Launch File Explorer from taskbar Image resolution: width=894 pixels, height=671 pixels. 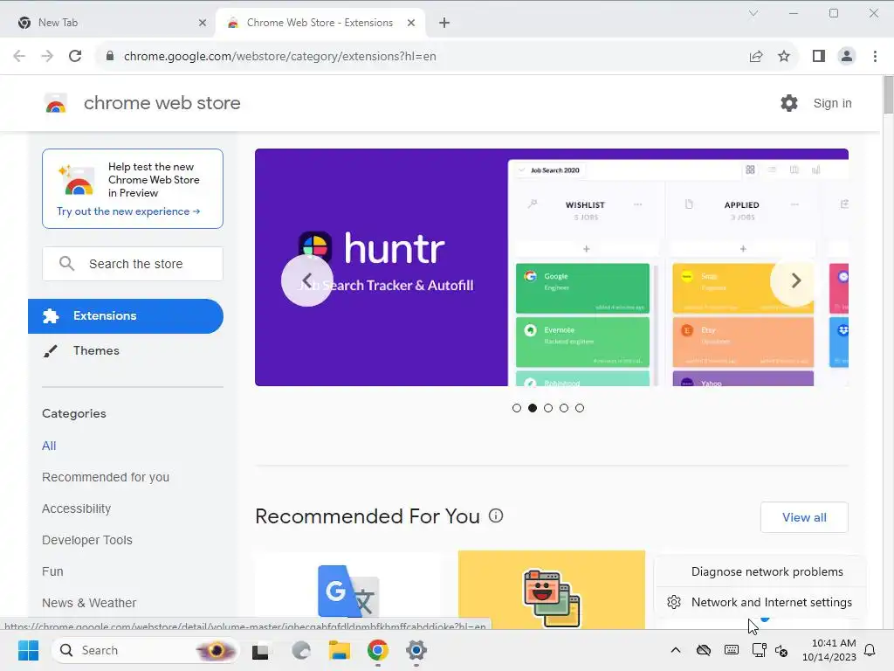coord(340,650)
